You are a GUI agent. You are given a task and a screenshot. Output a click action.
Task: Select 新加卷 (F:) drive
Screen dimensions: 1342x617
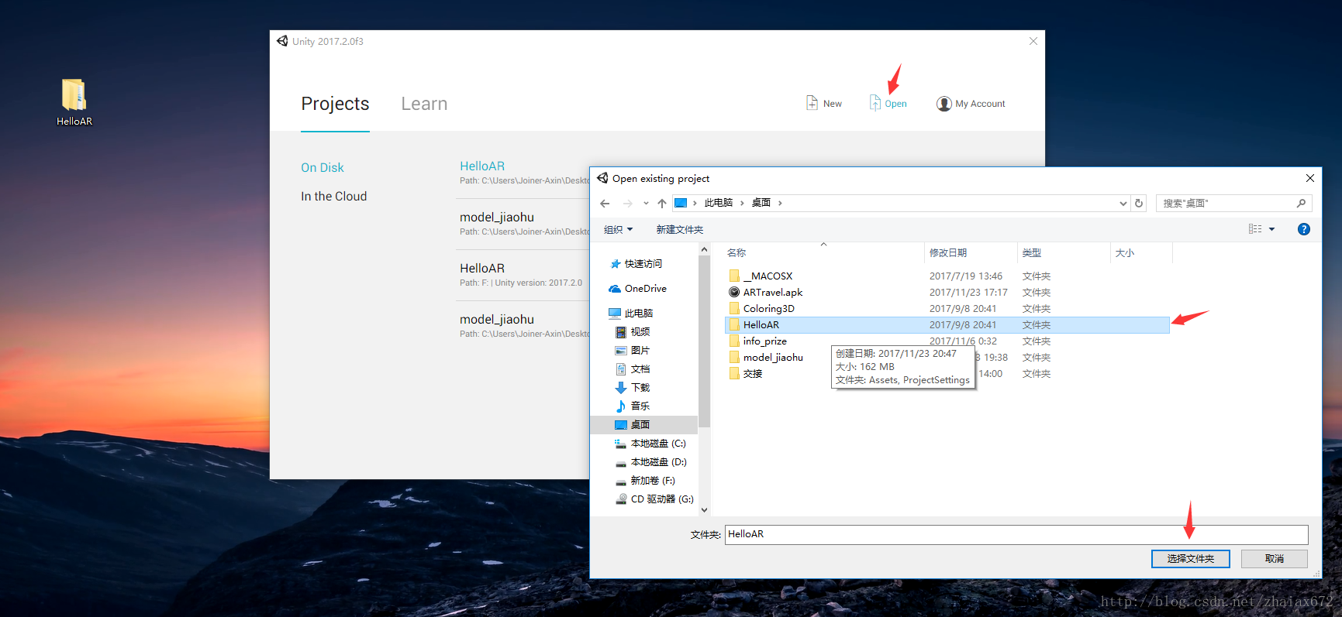tap(645, 481)
